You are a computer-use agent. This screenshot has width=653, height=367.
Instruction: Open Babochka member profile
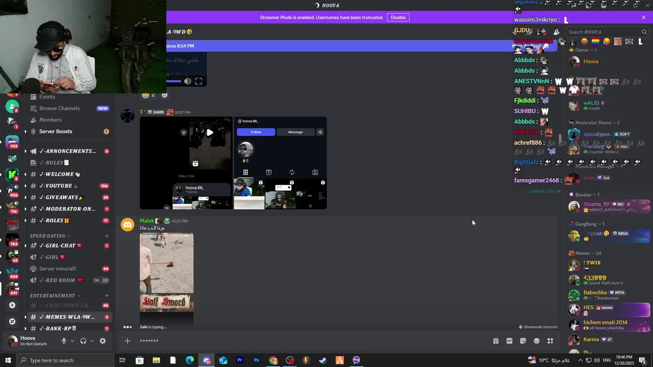click(607, 295)
